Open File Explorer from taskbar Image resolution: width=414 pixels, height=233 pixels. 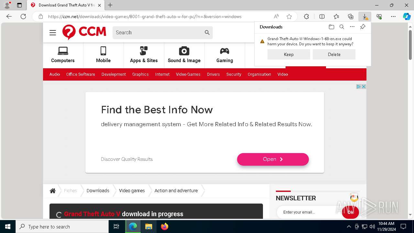click(x=149, y=227)
